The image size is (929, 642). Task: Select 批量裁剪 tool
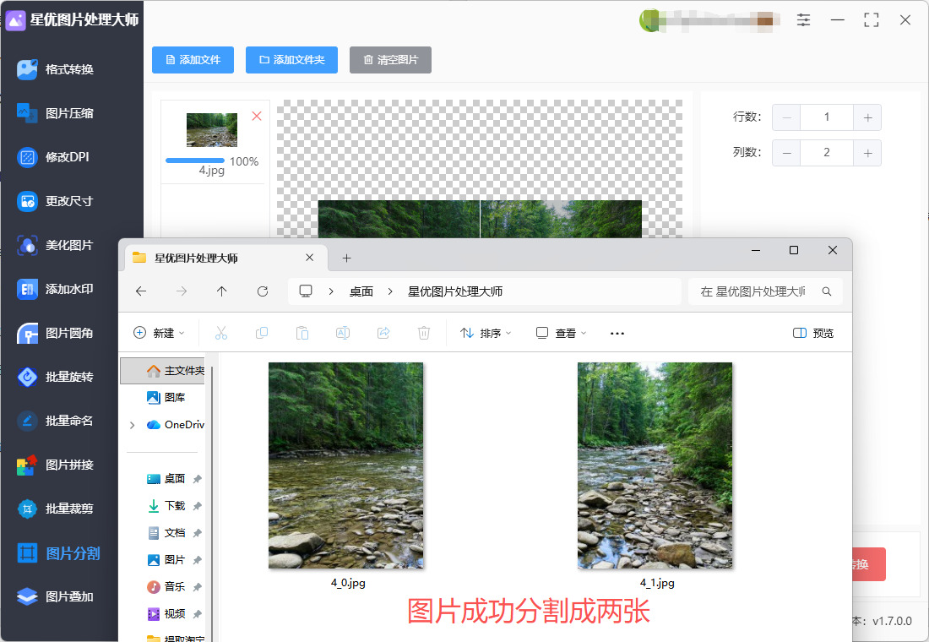[x=56, y=509]
